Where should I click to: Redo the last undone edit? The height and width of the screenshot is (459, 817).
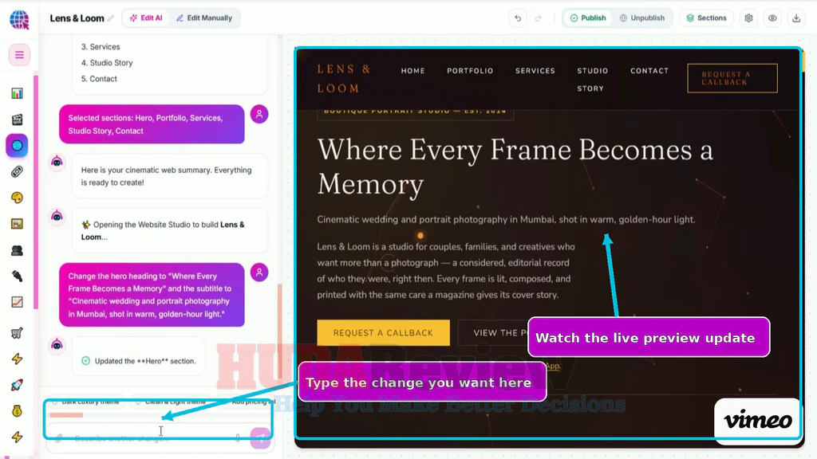(x=539, y=18)
